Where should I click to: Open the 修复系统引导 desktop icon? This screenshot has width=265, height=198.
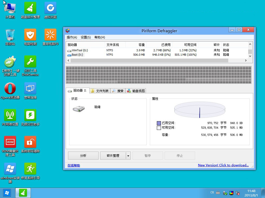coord(30,171)
